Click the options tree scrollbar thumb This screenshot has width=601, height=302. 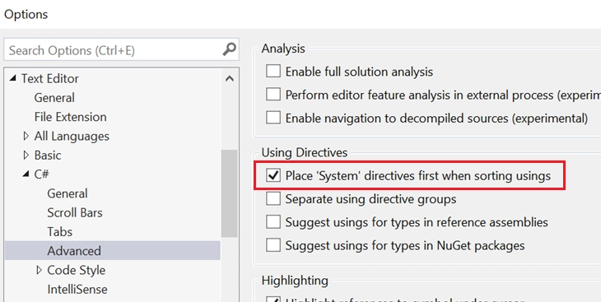coord(229,193)
